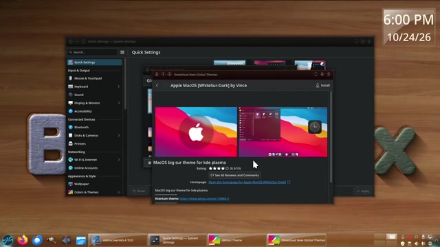Screen dimensions: 440x247
Task: Click Reset in the System Settings window
Action: (139, 191)
